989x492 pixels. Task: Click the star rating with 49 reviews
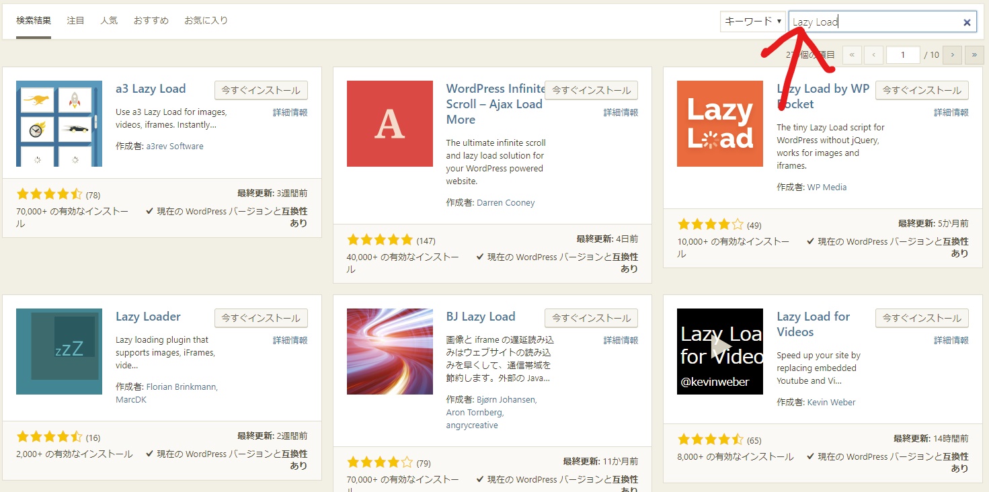711,224
